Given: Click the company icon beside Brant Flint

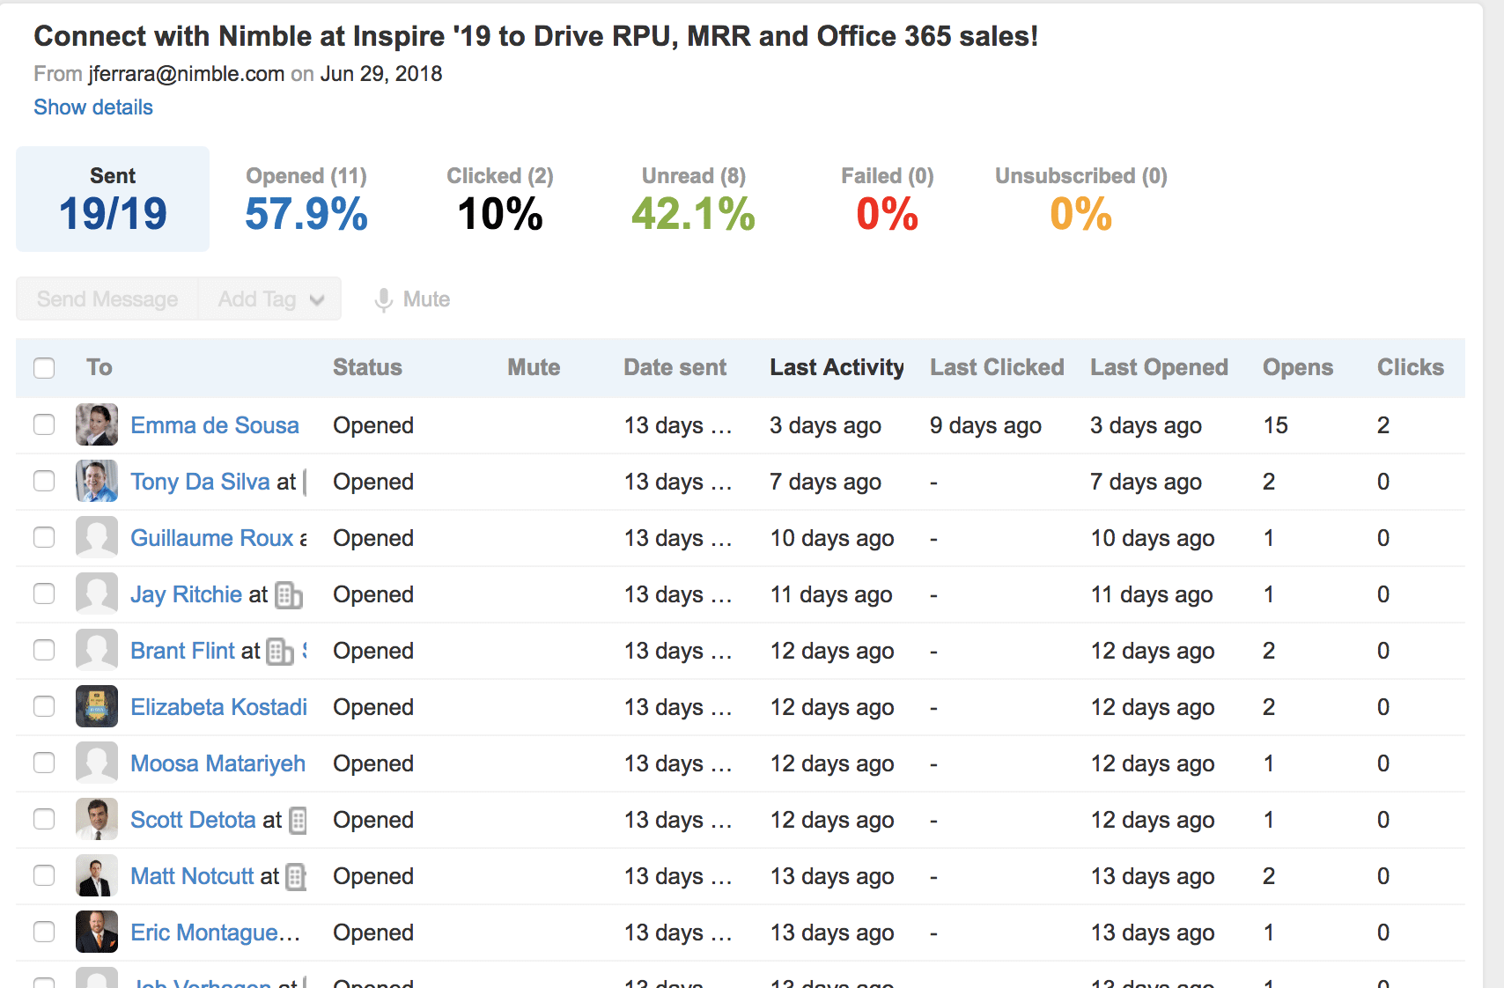Looking at the screenshot, I should coord(280,652).
